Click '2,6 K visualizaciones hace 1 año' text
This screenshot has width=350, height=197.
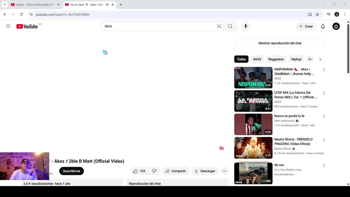(x=47, y=184)
